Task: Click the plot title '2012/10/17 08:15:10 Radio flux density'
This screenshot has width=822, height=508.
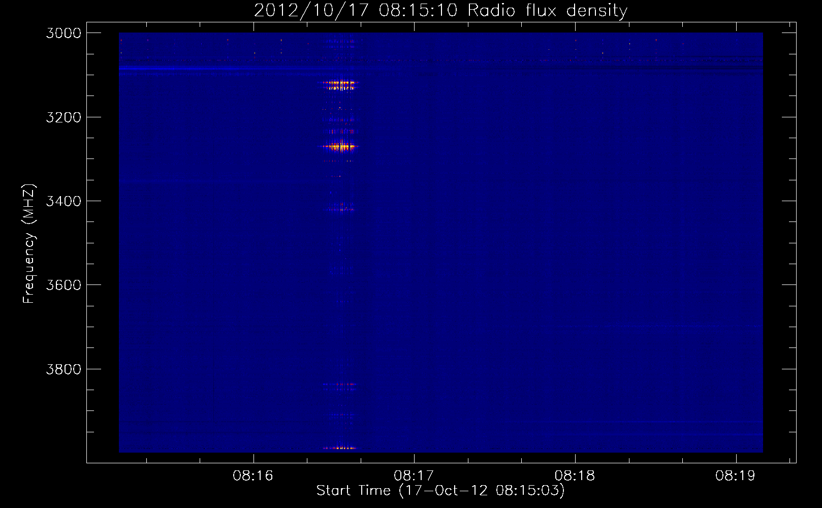Action: (x=440, y=11)
